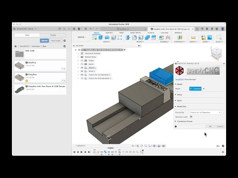Select the Offset Plane construct tool
Image resolution: width=238 pixels, height=178 pixels.
(179, 38)
